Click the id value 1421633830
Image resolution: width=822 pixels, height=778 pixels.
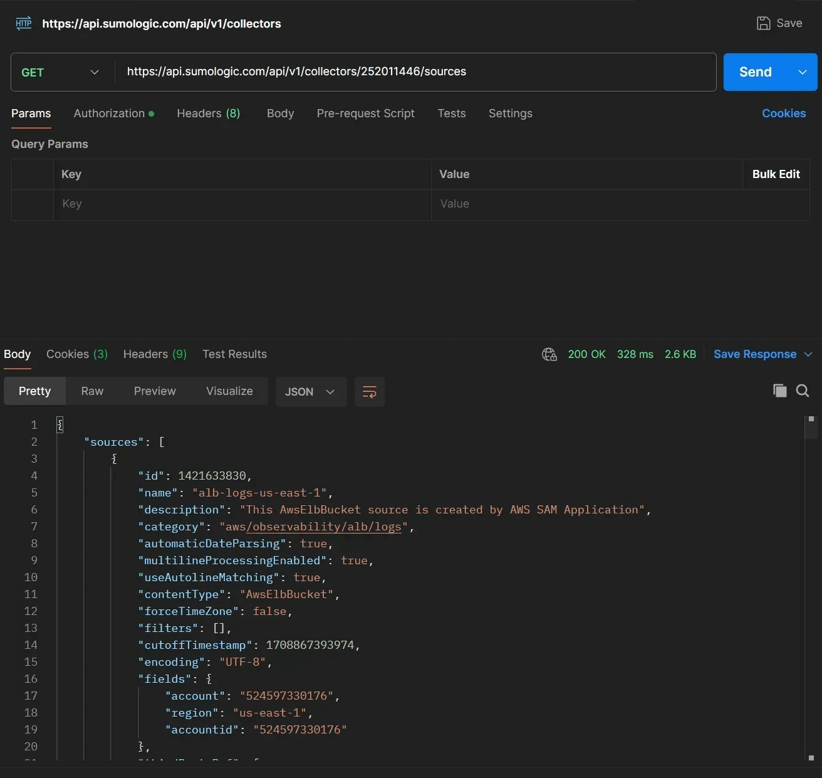(x=212, y=476)
